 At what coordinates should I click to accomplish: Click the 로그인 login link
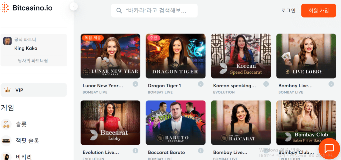point(288,11)
